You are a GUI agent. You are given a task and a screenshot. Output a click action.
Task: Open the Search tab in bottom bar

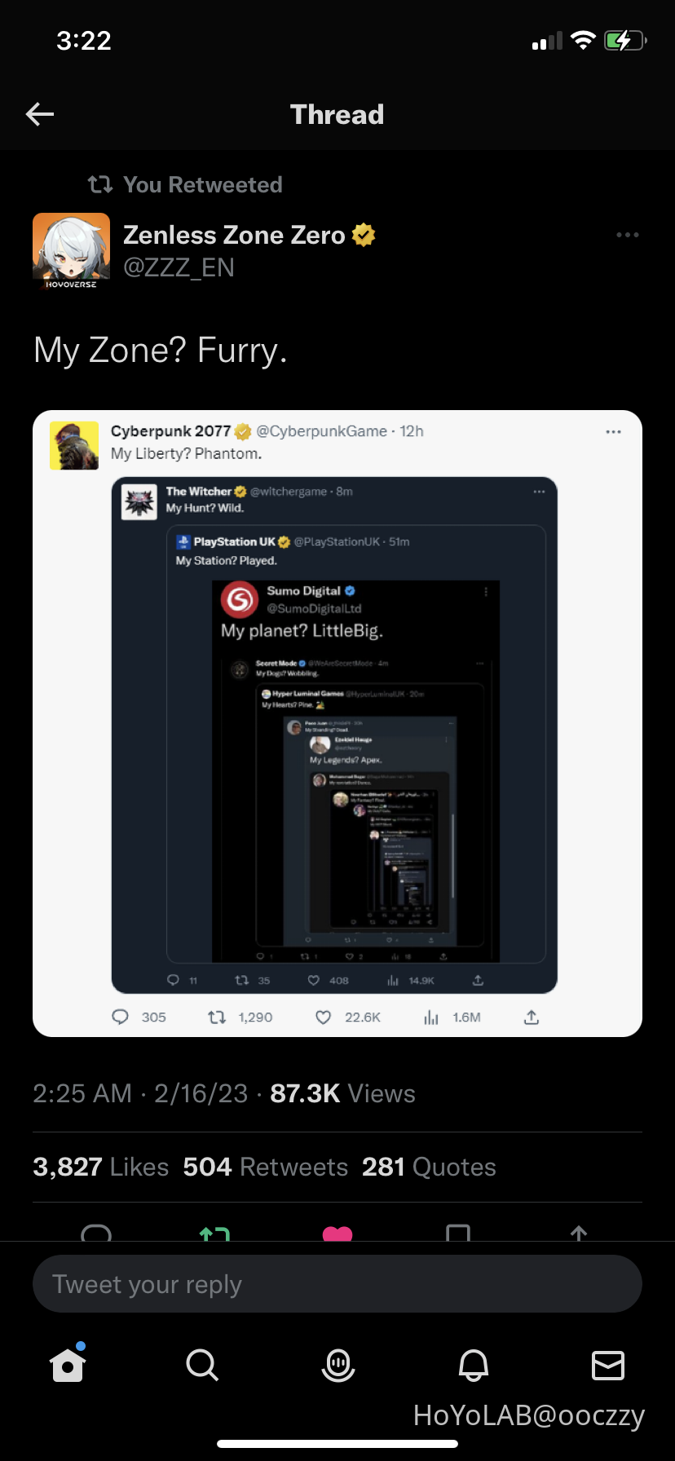coord(202,1364)
